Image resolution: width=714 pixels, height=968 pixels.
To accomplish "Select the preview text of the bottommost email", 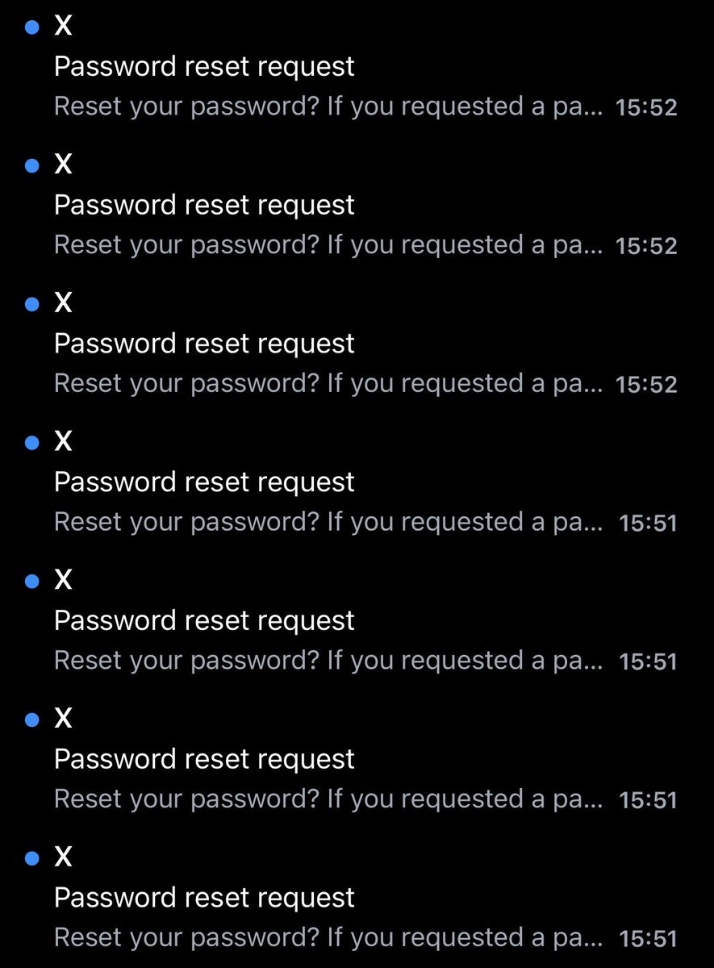I will click(328, 938).
